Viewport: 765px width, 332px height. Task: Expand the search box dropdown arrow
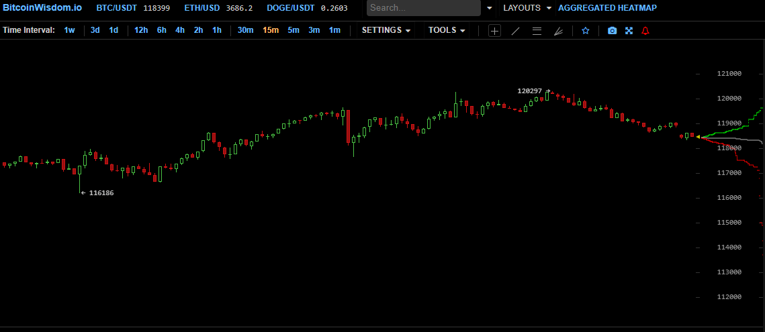pos(489,8)
